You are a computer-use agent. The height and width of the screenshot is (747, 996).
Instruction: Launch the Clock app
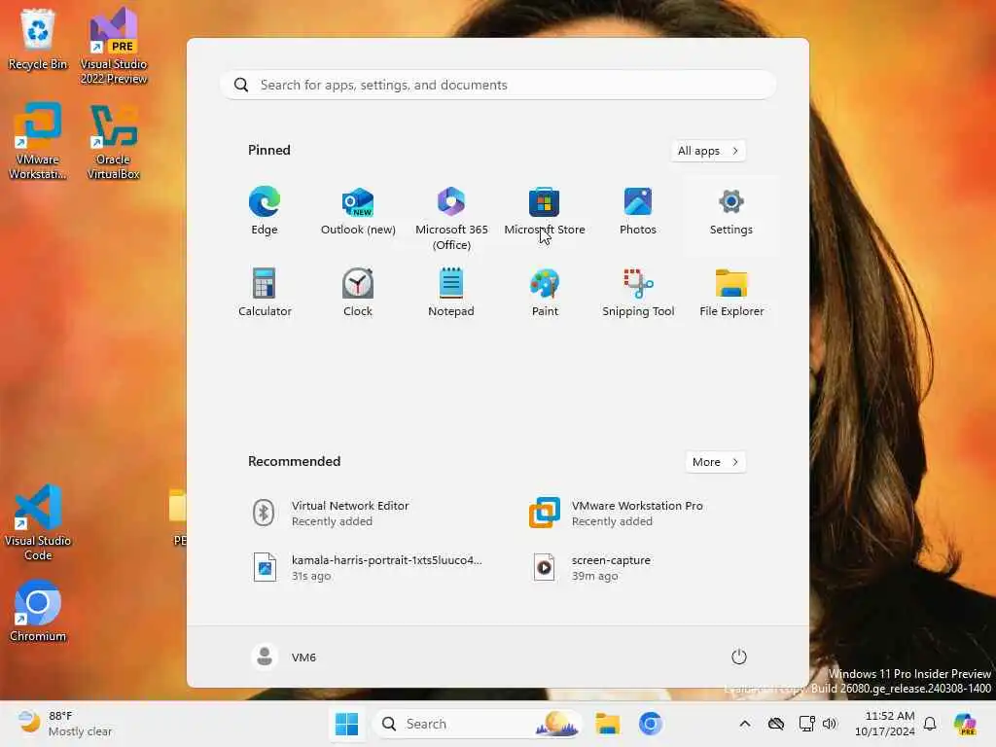click(358, 292)
